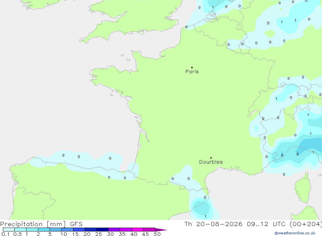Pick the 0.1–0.5 mm legend swatch
The image size is (322, 236).
[9, 230]
